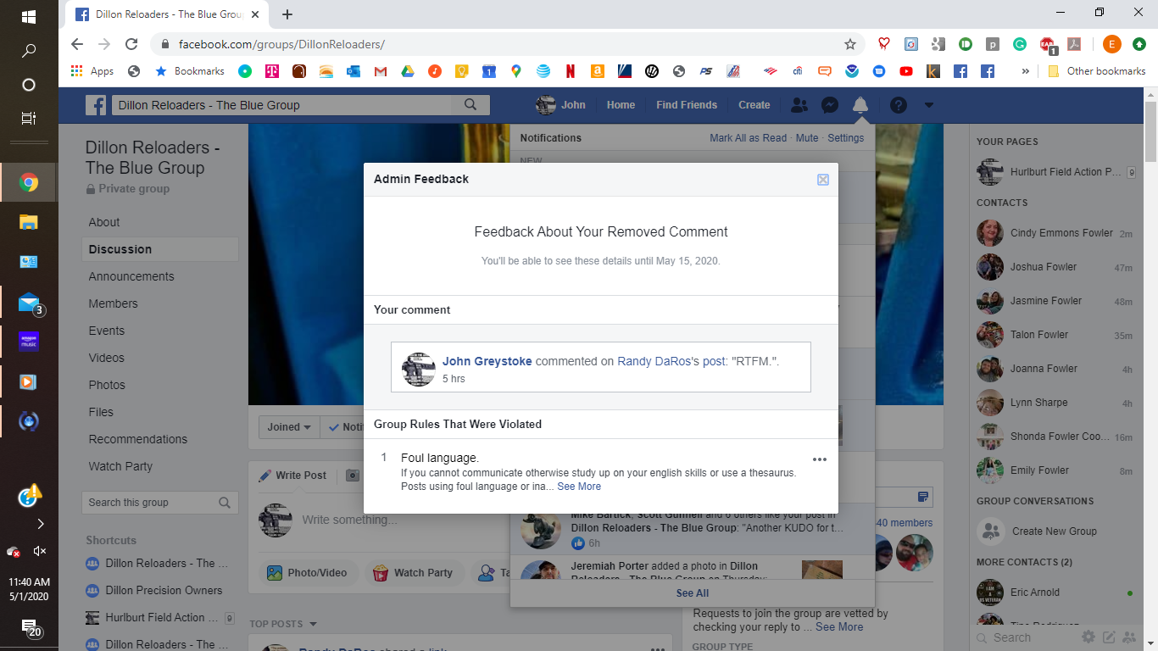Open Messenger icon in Facebook header
This screenshot has width=1158, height=651.
pyautogui.click(x=830, y=105)
